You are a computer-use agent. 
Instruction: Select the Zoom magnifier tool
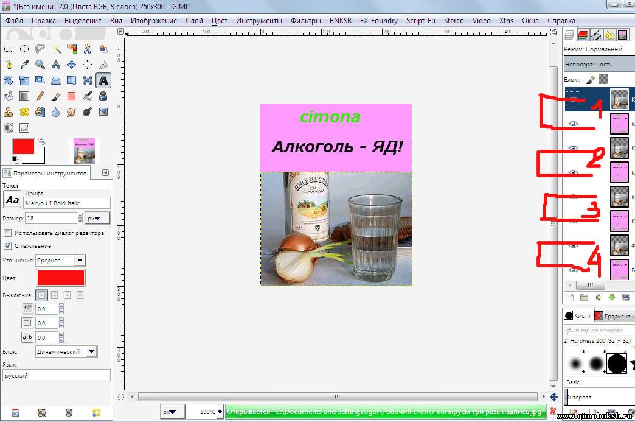point(40,65)
